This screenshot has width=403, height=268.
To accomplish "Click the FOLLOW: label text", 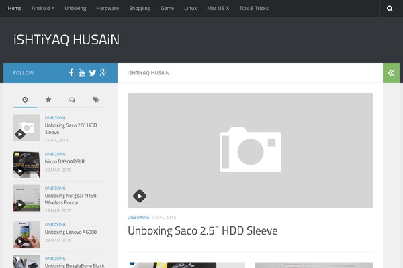I will pyautogui.click(x=24, y=73).
